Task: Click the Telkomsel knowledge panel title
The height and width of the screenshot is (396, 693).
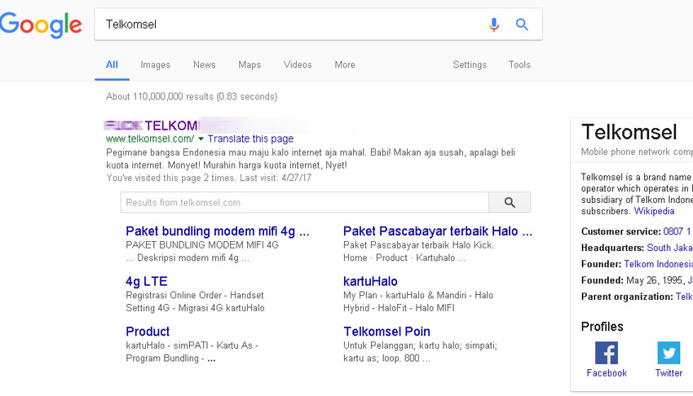Action: pyautogui.click(x=629, y=132)
